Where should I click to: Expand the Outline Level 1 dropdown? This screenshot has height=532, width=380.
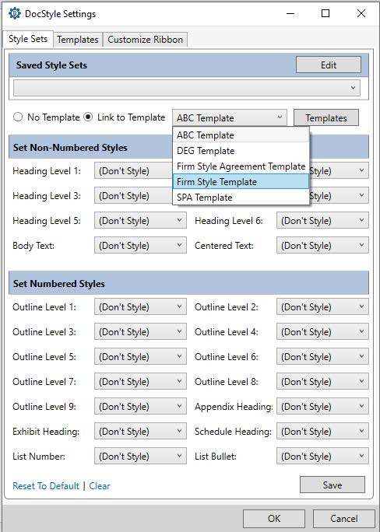tap(140, 307)
